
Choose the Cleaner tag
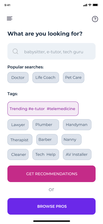pos(18,154)
